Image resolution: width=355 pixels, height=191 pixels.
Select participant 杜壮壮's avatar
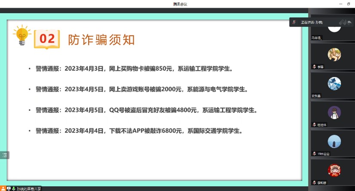[x=334, y=112]
